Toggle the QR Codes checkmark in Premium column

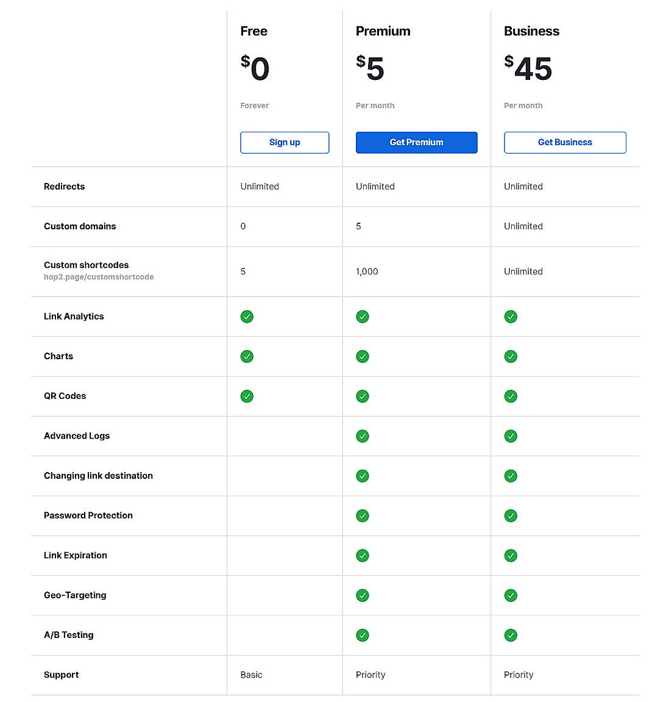[x=363, y=396]
